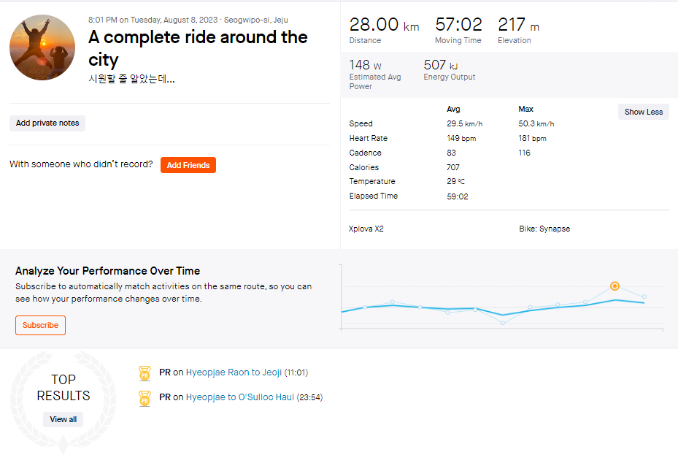Click the orange Add Friends button
The width and height of the screenshot is (678, 455).
tap(188, 165)
